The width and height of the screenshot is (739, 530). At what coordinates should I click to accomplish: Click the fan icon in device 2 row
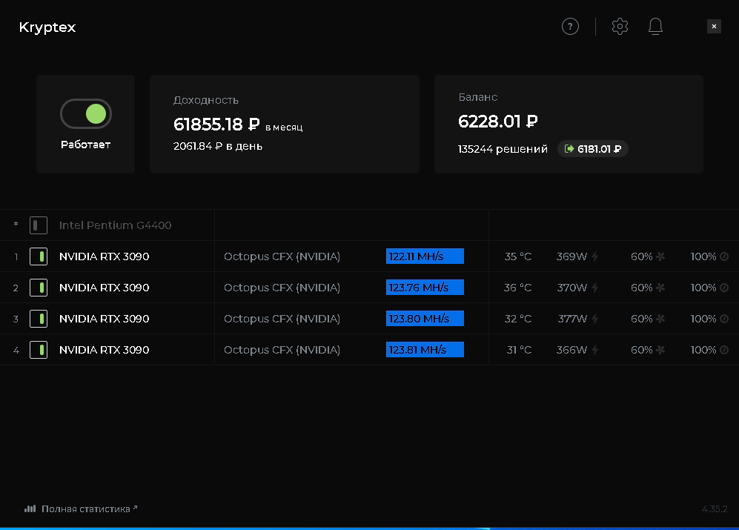pyautogui.click(x=660, y=288)
